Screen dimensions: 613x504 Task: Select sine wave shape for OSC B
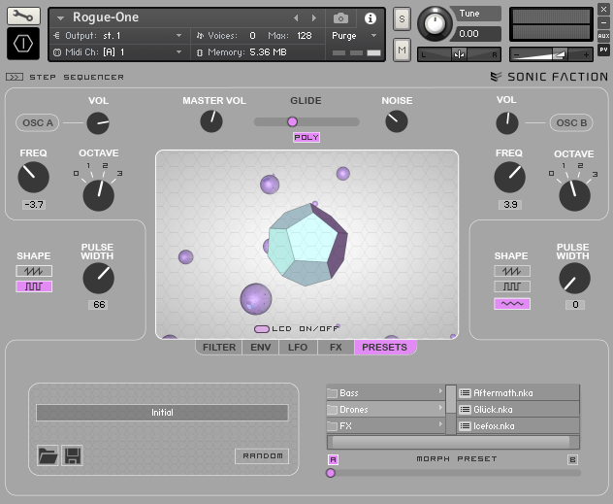(512, 304)
